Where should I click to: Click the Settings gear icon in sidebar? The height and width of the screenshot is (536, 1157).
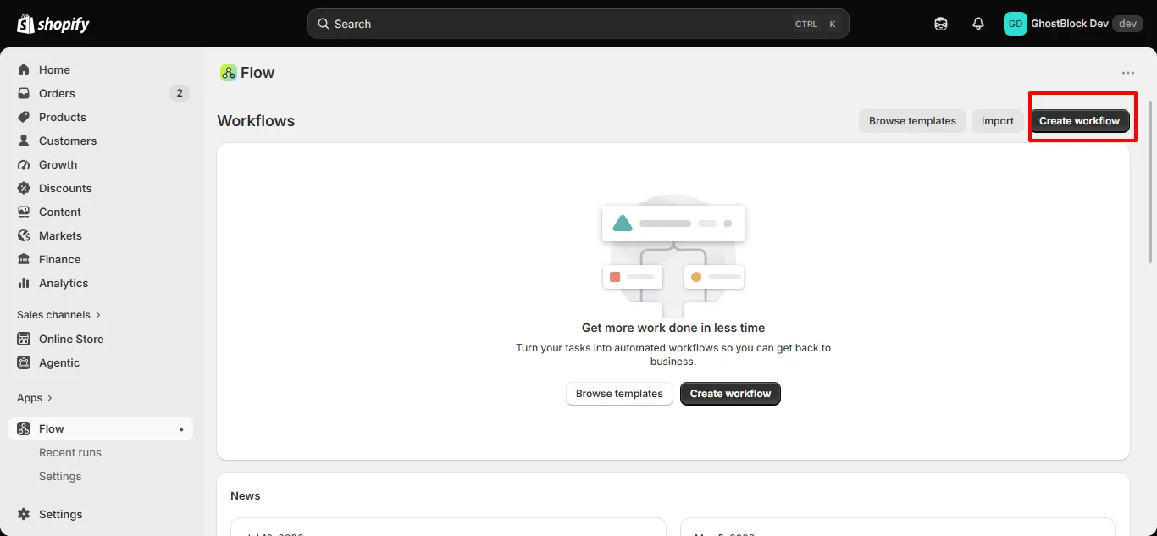pyautogui.click(x=24, y=514)
